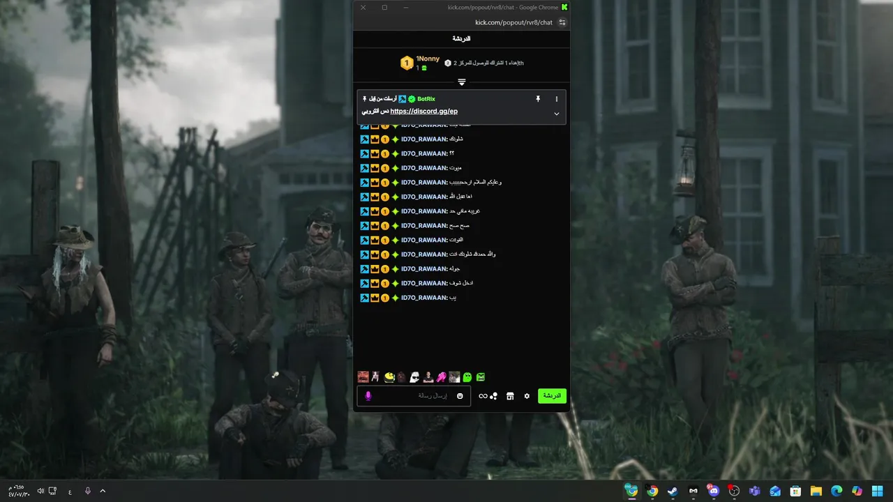Click the microphone icon in message box
This screenshot has height=502, width=893.
(368, 396)
